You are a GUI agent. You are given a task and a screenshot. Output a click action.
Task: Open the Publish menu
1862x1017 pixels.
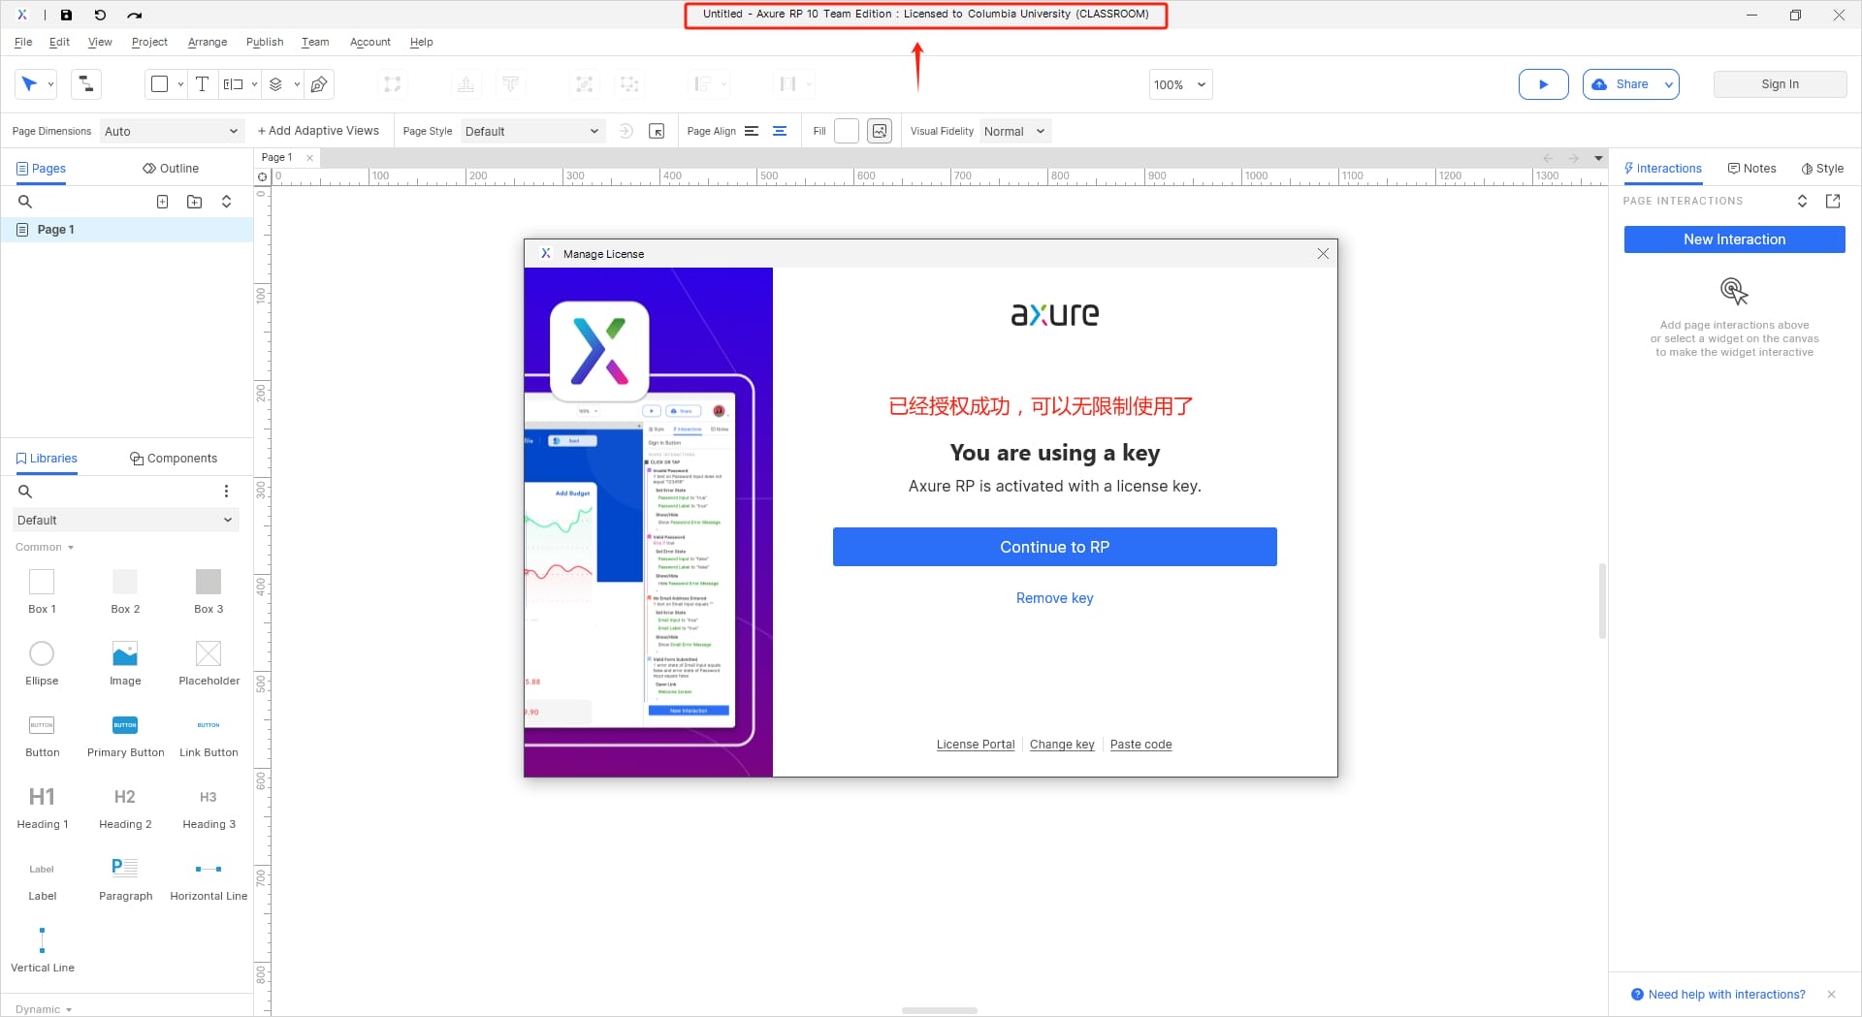pyautogui.click(x=265, y=42)
